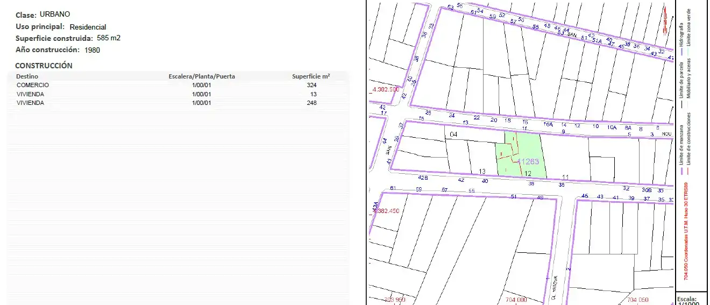Click street number 51A on the map
This screenshot has width=710, height=305.
click(x=597, y=40)
